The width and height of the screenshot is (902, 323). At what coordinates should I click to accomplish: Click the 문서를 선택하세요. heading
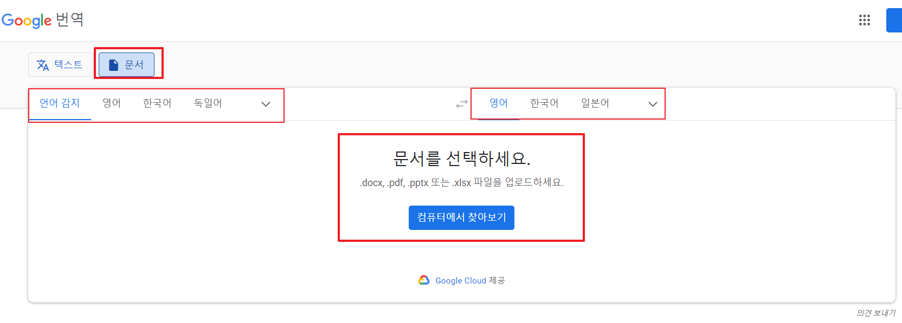(x=461, y=159)
